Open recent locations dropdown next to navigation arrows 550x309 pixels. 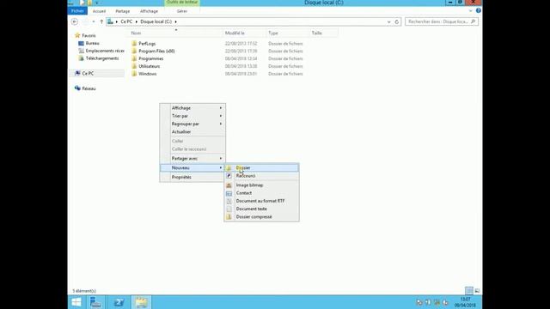[x=94, y=21]
